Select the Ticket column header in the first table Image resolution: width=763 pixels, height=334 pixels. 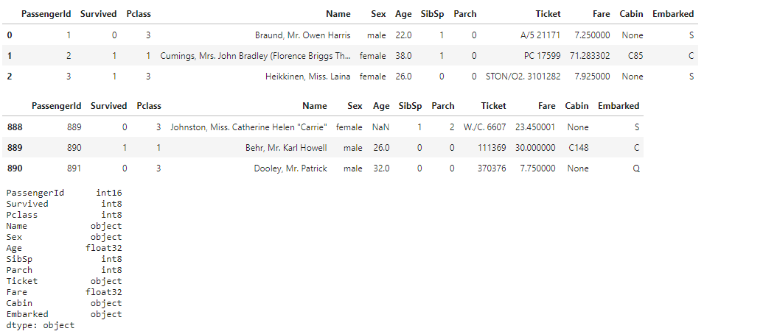click(x=548, y=14)
